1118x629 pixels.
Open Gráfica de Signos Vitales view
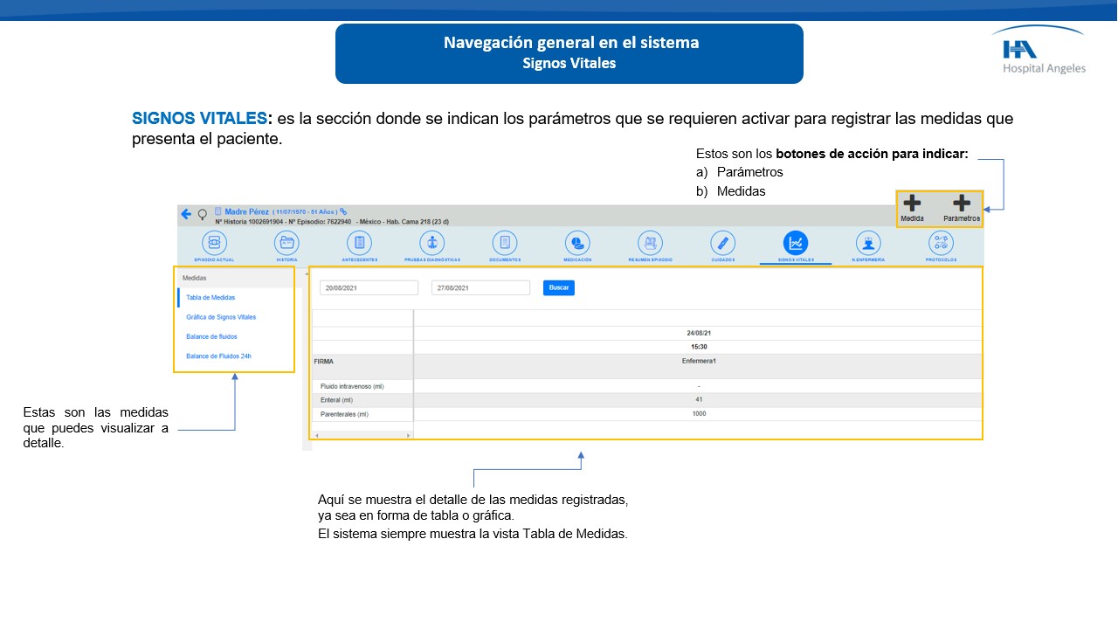(221, 317)
